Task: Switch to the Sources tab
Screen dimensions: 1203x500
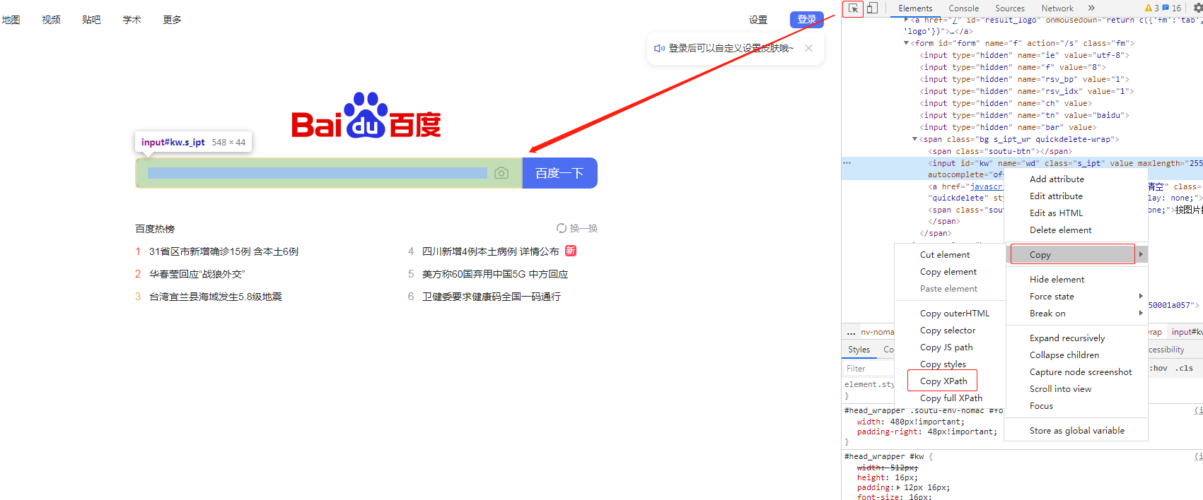Action: [1010, 8]
